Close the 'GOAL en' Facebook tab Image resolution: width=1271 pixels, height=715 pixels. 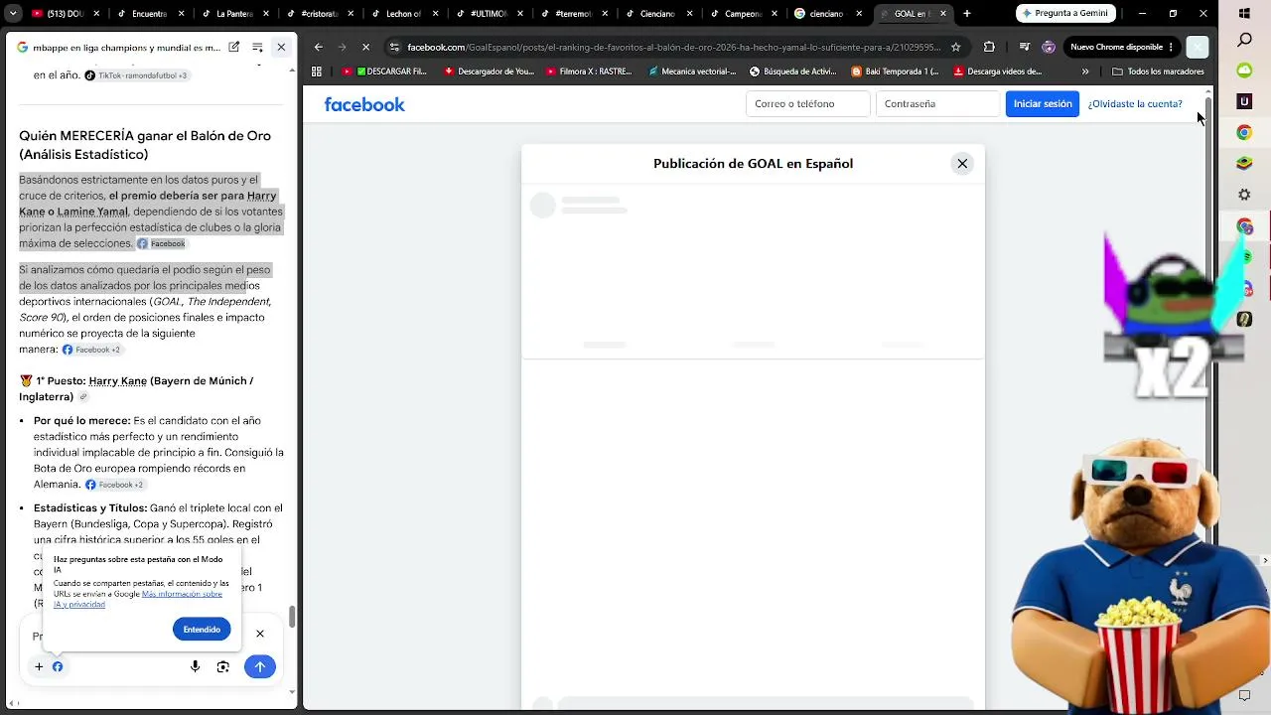(x=942, y=14)
